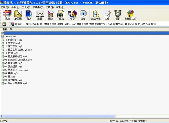The image size is (169, 123).
Task: Open the 查看 (View) toolbar icon
Action: 40,15
